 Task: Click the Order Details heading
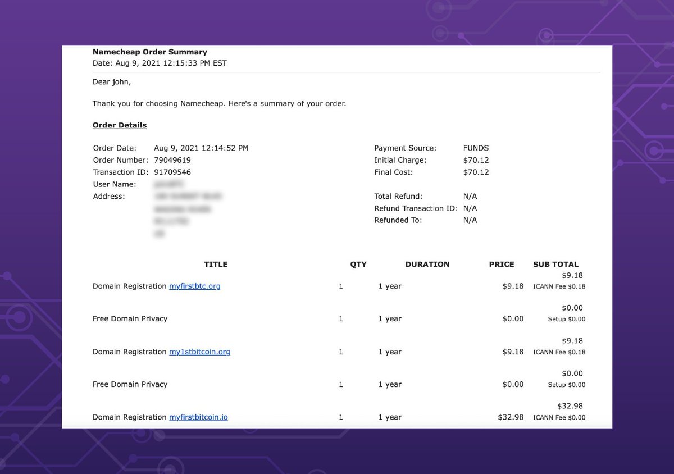(120, 125)
